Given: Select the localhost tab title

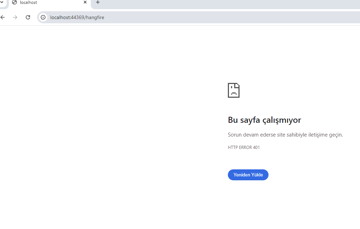Looking at the screenshot, I should pyautogui.click(x=29, y=2).
